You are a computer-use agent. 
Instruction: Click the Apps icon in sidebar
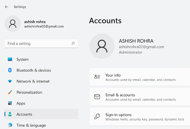pos(10,103)
